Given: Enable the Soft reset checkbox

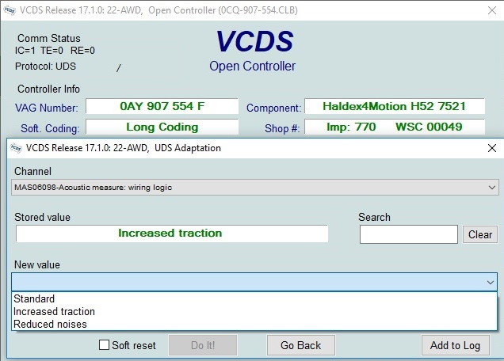Looking at the screenshot, I should click(x=104, y=345).
